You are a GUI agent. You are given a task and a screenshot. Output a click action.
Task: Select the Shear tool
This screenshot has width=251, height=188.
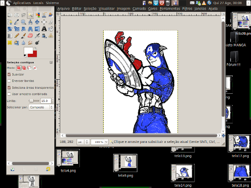(x=24, y=29)
